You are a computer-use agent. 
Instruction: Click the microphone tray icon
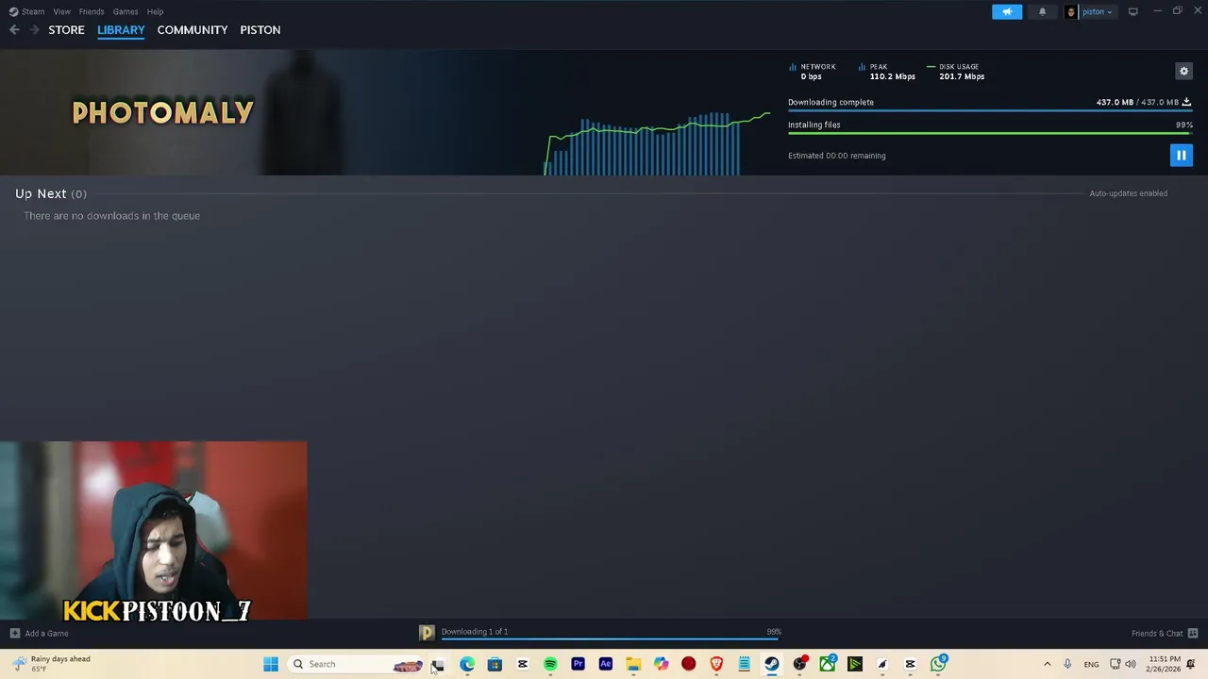coord(1067,664)
